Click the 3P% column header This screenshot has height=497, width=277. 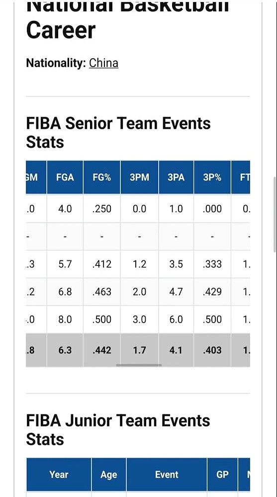tap(212, 177)
